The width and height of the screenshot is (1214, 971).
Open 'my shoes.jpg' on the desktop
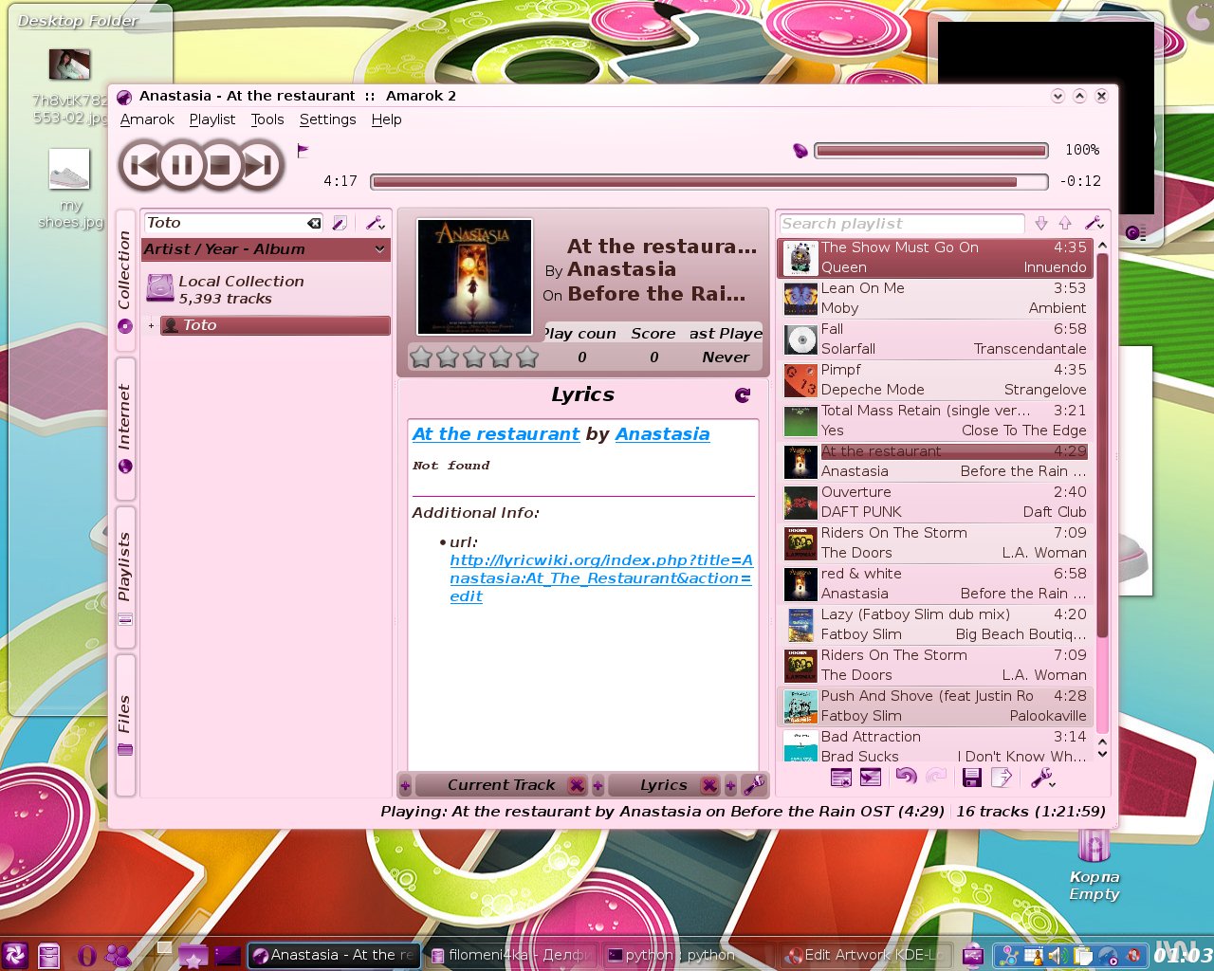coord(70,188)
